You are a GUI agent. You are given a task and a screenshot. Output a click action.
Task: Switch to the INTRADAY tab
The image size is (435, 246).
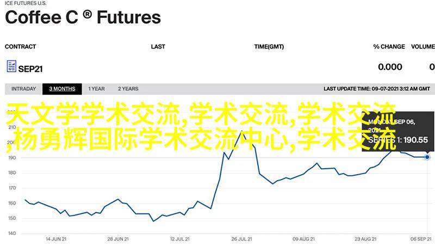pyautogui.click(x=23, y=89)
